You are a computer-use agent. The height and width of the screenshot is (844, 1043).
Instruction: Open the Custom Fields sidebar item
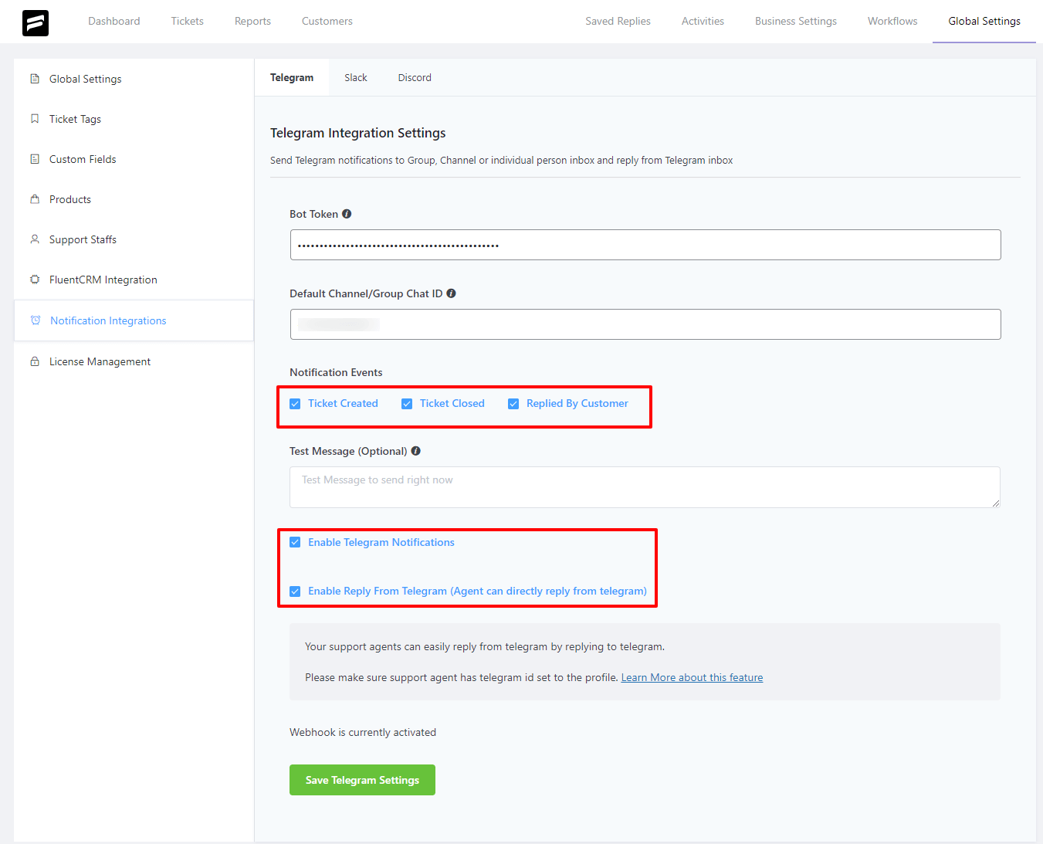pos(134,159)
